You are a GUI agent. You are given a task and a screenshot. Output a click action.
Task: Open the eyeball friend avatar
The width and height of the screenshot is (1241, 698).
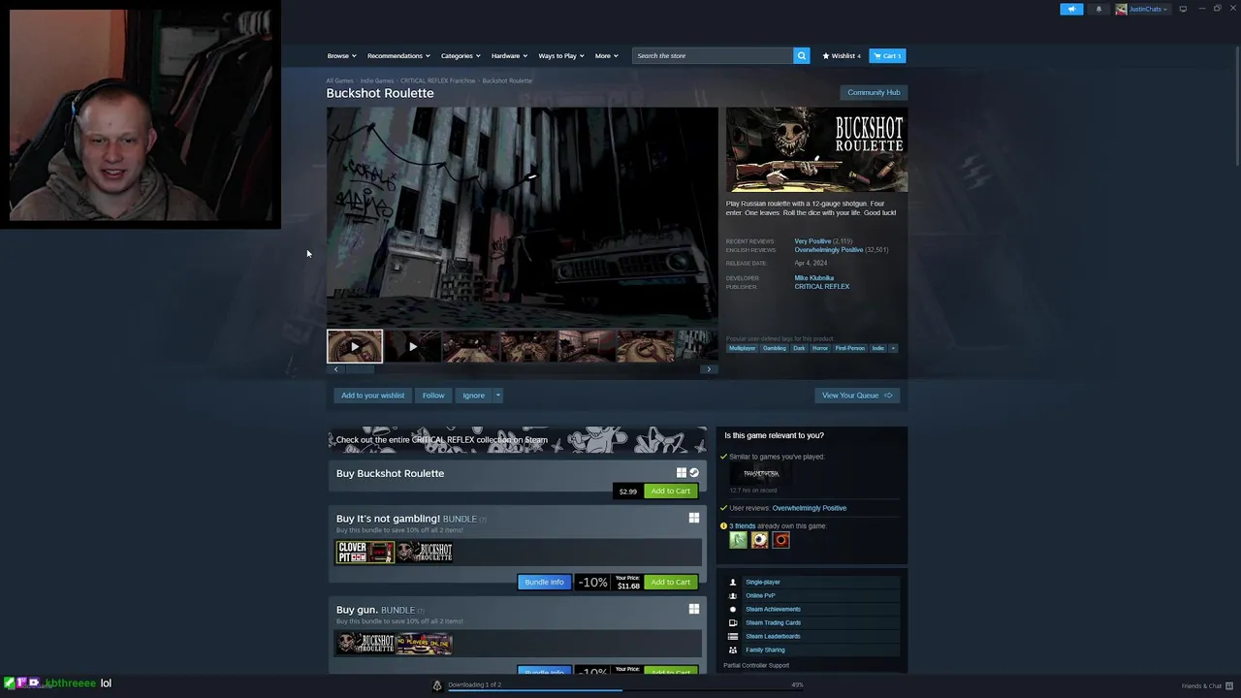tap(760, 540)
